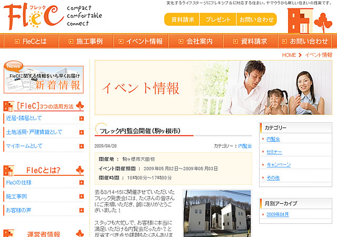The image size is (337, 237).
Task: Click the 月別アーカイブ heading
Action: coord(281,203)
